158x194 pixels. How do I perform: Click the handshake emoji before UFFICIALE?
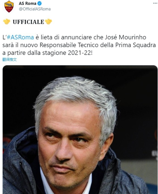pyautogui.click(x=6, y=22)
